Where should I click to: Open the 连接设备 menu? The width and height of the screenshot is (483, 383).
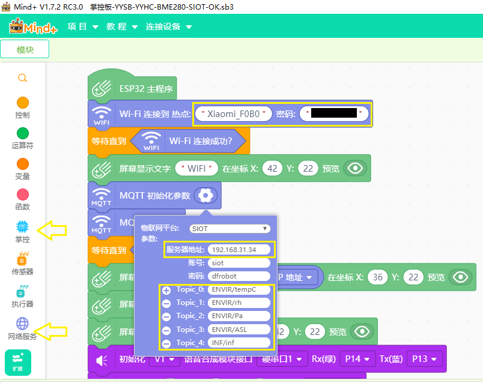(x=168, y=27)
